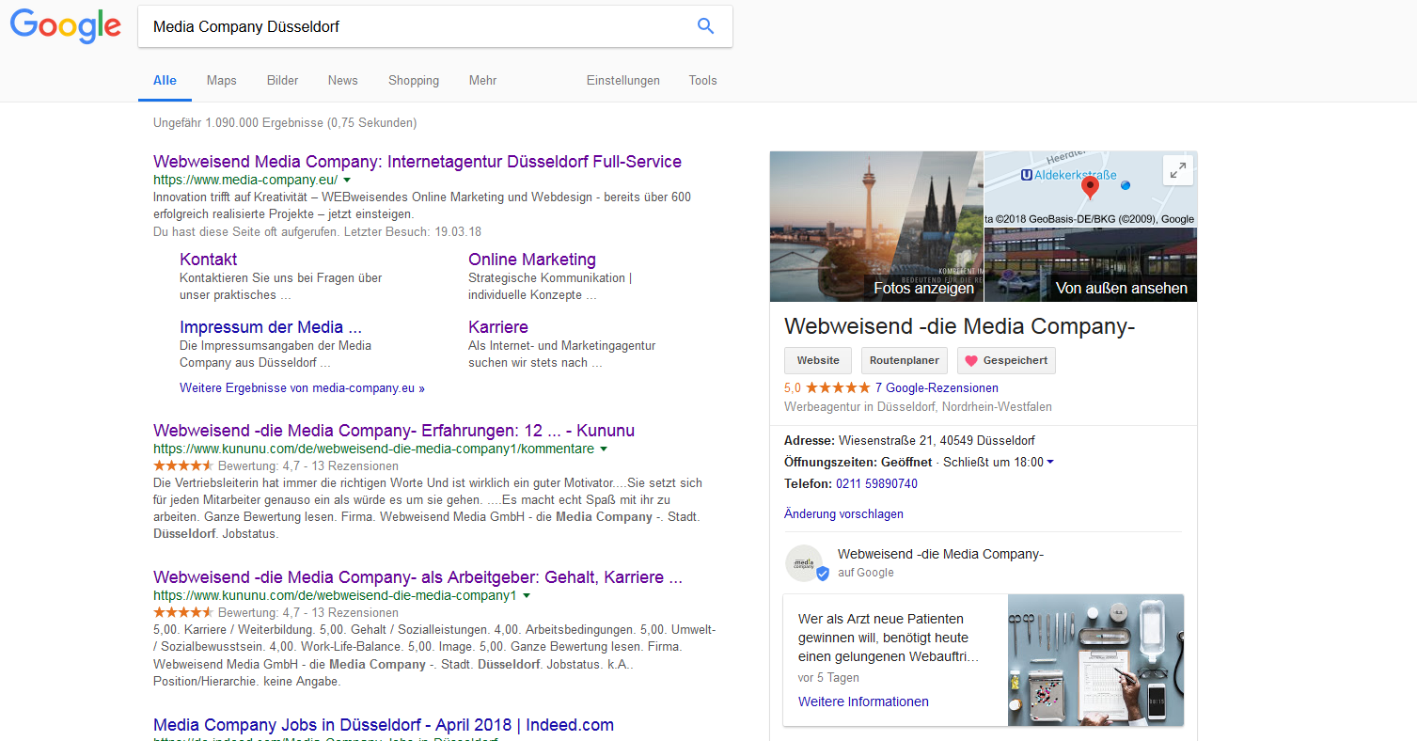Viewport: 1417px width, 741px height.
Task: Click the https://www.media-company.eu/ URL
Action: tap(245, 180)
